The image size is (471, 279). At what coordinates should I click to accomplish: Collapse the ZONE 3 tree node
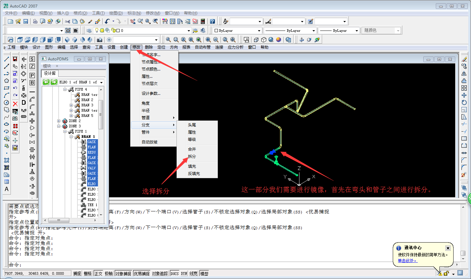59,126
